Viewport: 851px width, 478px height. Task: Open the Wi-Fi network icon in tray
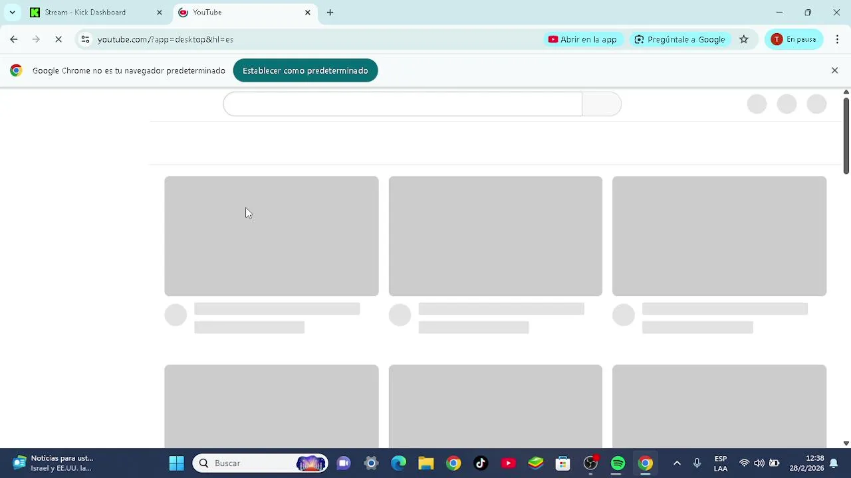pos(745,463)
